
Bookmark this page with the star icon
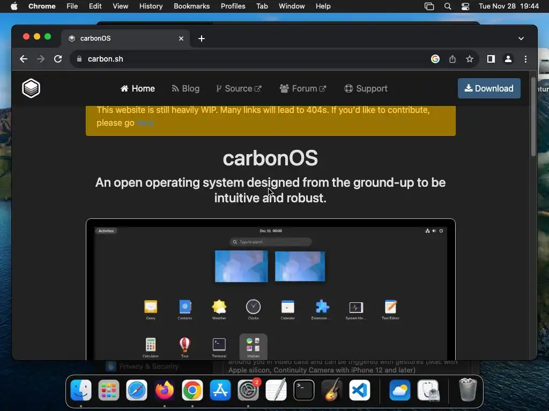(470, 59)
